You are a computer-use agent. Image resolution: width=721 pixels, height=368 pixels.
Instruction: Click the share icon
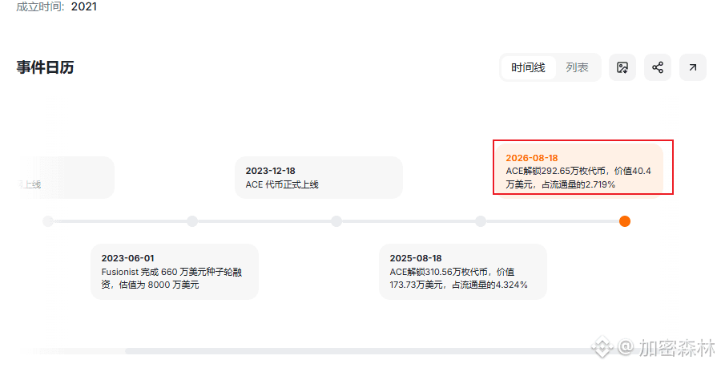pos(658,67)
